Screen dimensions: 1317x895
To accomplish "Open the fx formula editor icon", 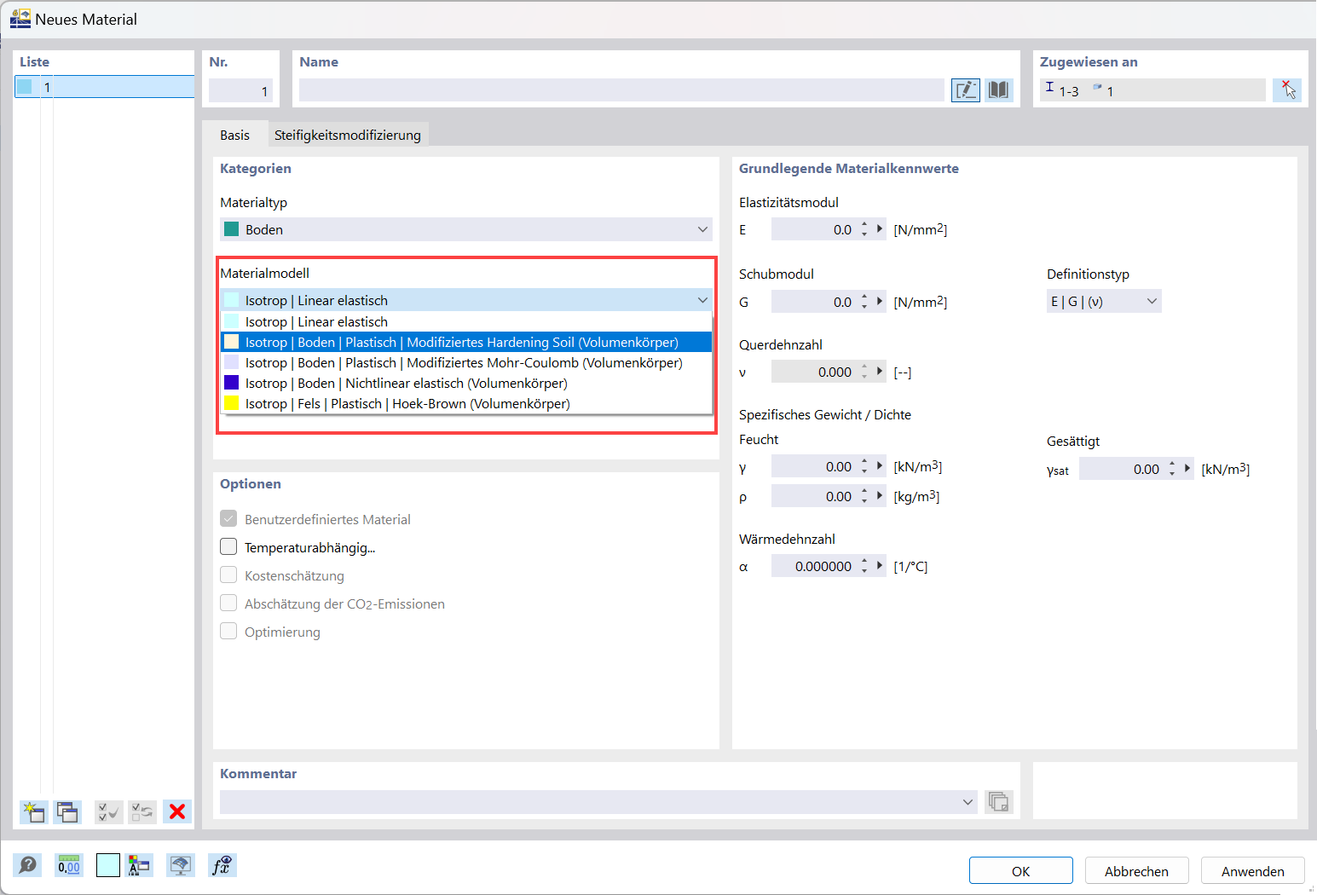I will (x=222, y=865).
